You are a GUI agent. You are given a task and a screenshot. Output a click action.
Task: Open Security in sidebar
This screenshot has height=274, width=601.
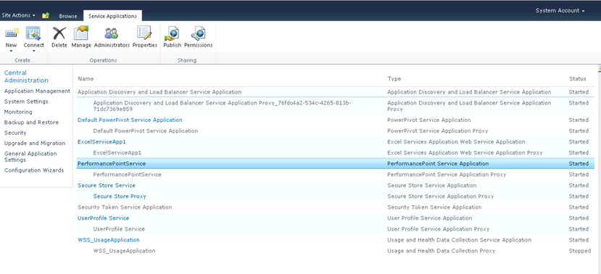15,133
